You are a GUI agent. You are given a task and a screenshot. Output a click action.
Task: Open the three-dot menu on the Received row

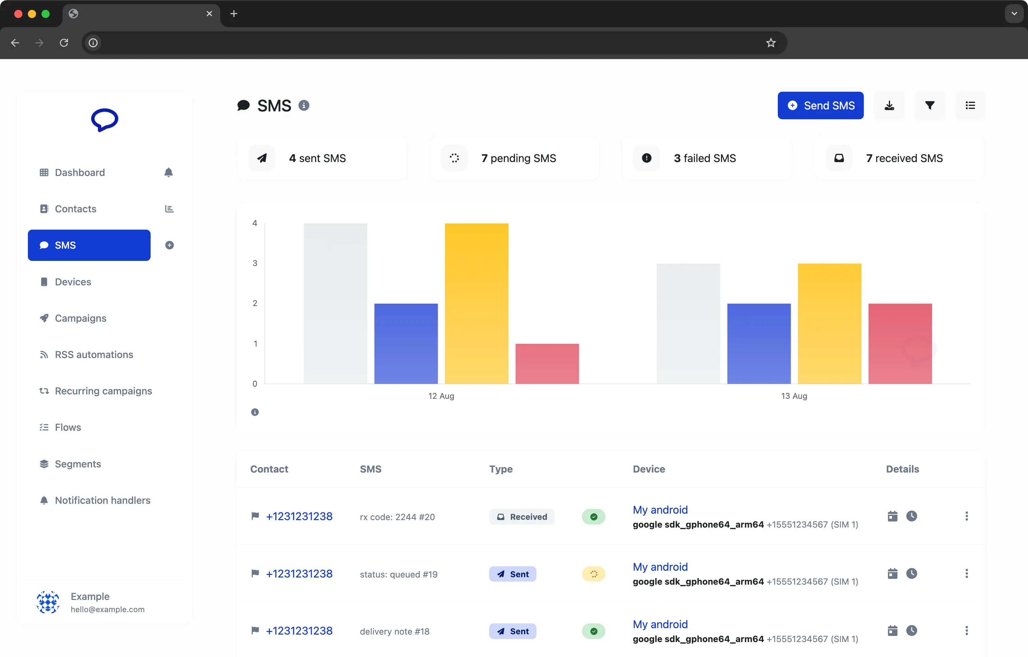pos(966,516)
